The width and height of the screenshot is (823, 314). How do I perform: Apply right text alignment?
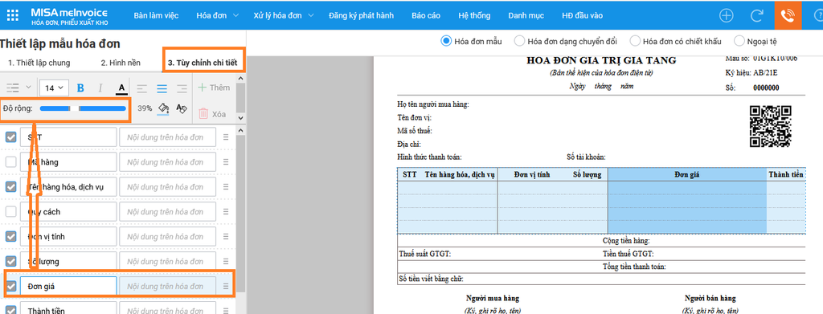tap(182, 88)
